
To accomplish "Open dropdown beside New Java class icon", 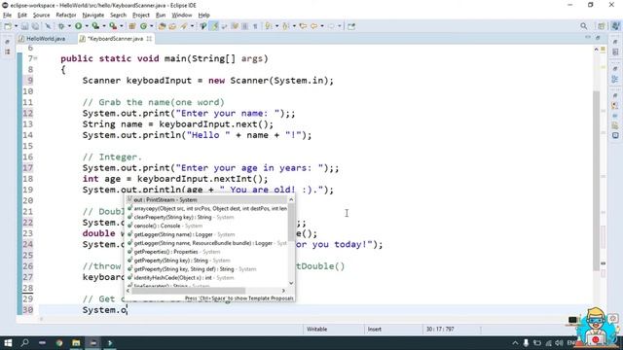I will point(152,26).
